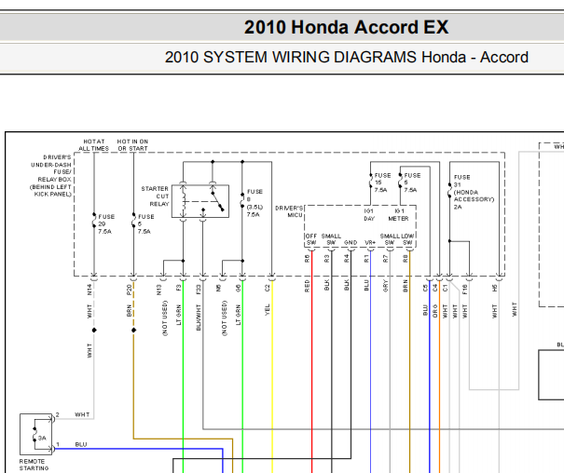The width and height of the screenshot is (564, 473).
Task: Select connector label 'C2' on yellow wire
Action: coord(267,288)
